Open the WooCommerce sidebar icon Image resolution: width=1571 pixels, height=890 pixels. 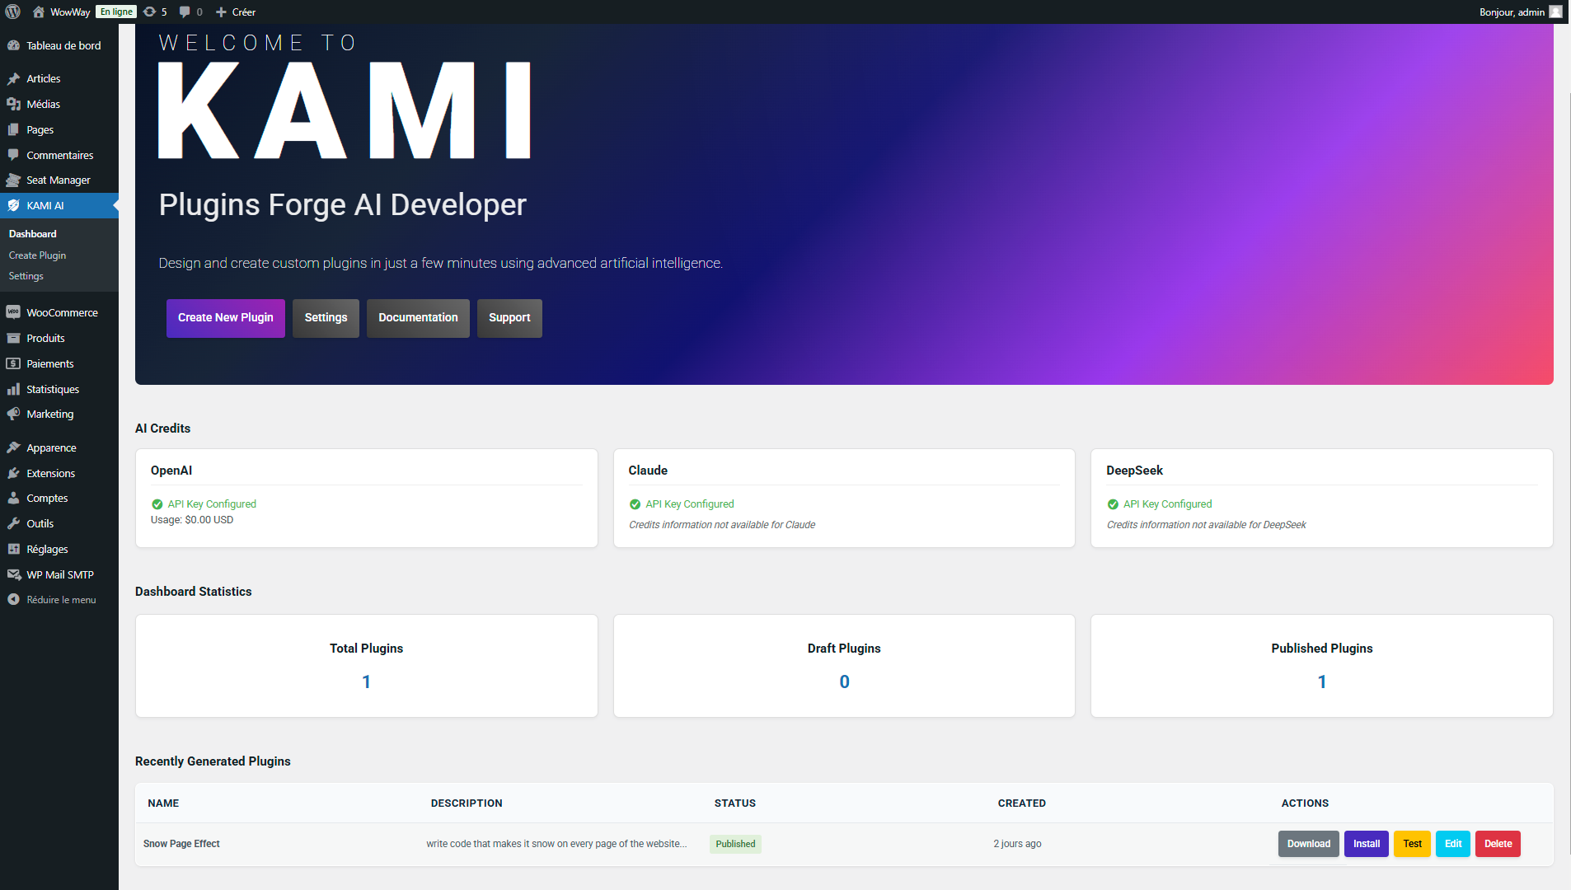14,312
